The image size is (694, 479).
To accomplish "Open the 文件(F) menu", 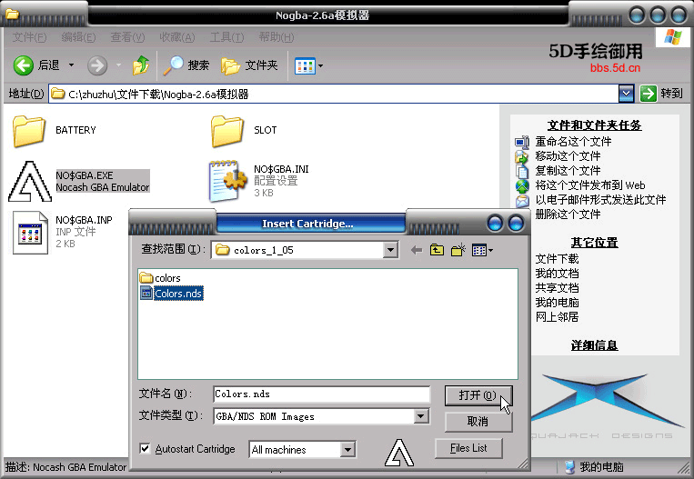I will point(29,37).
